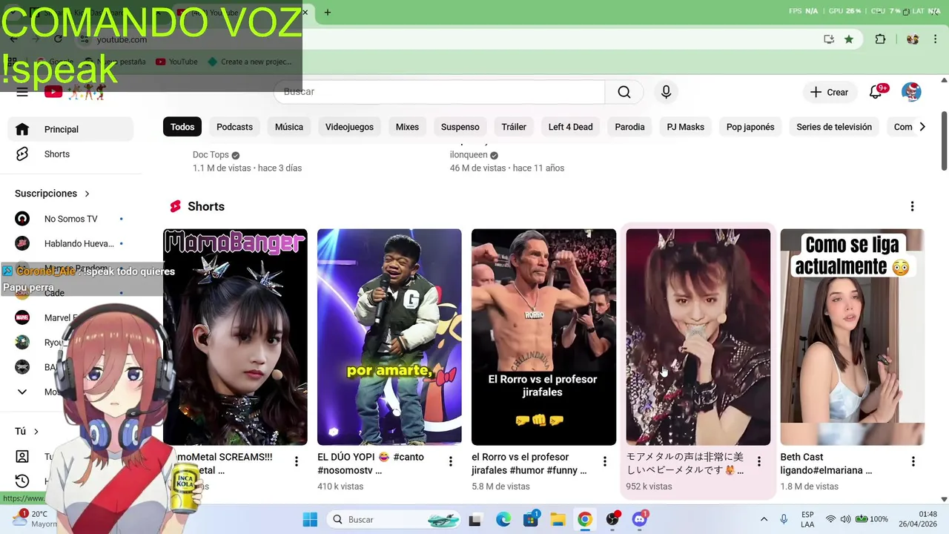
Task: Click the search magnifier button
Action: (624, 92)
